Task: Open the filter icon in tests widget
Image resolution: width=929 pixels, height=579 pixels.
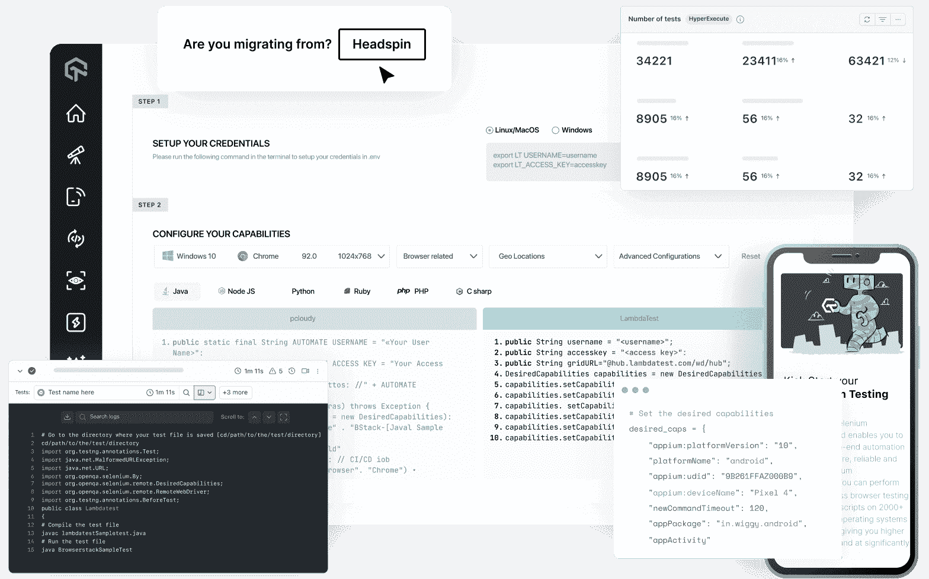Action: pyautogui.click(x=882, y=20)
